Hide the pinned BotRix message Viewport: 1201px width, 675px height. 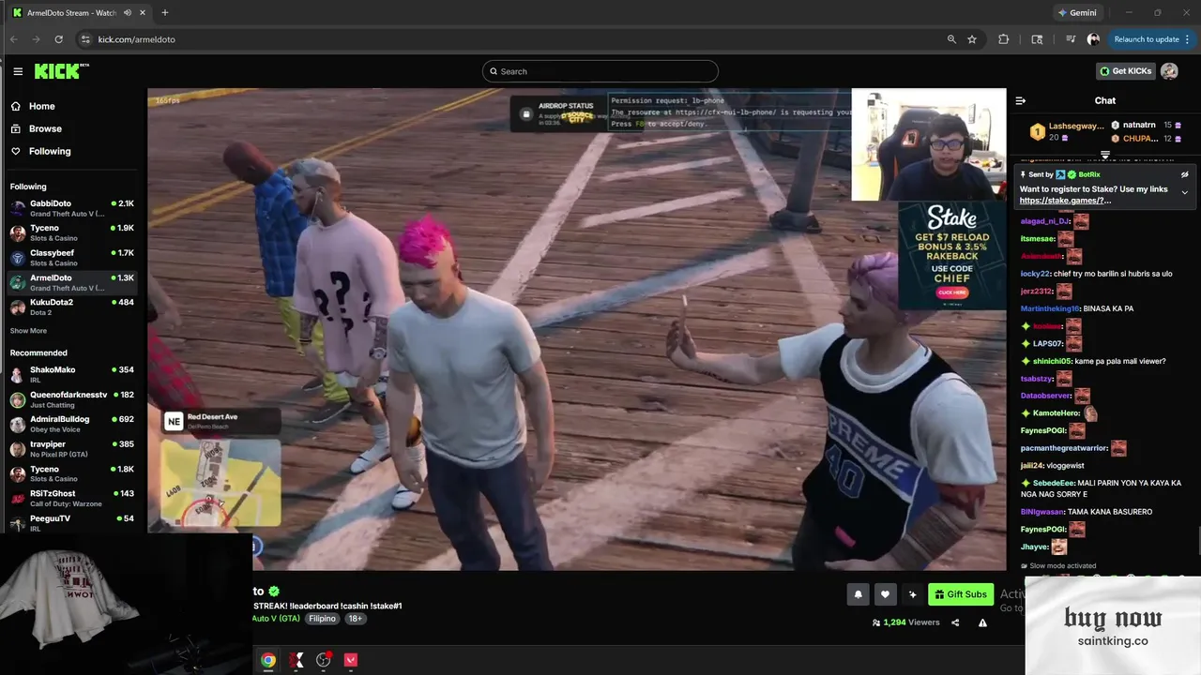[x=1184, y=174]
